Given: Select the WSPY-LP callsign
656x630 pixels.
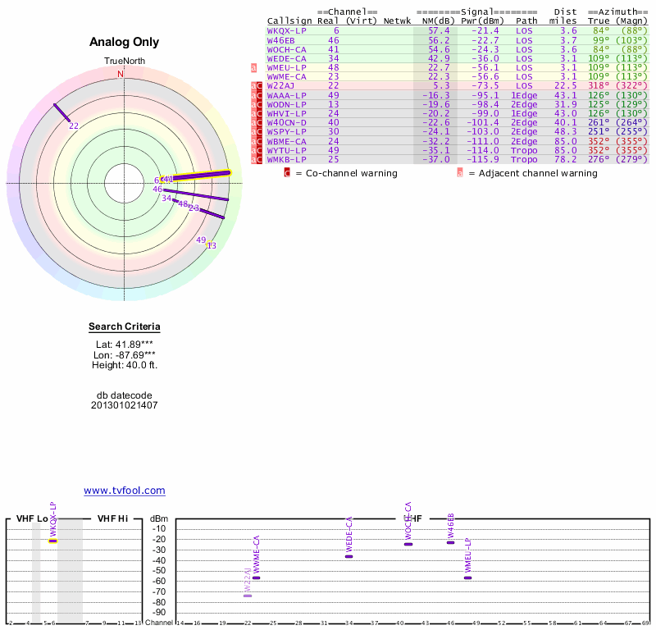Looking at the screenshot, I should click(x=286, y=131).
